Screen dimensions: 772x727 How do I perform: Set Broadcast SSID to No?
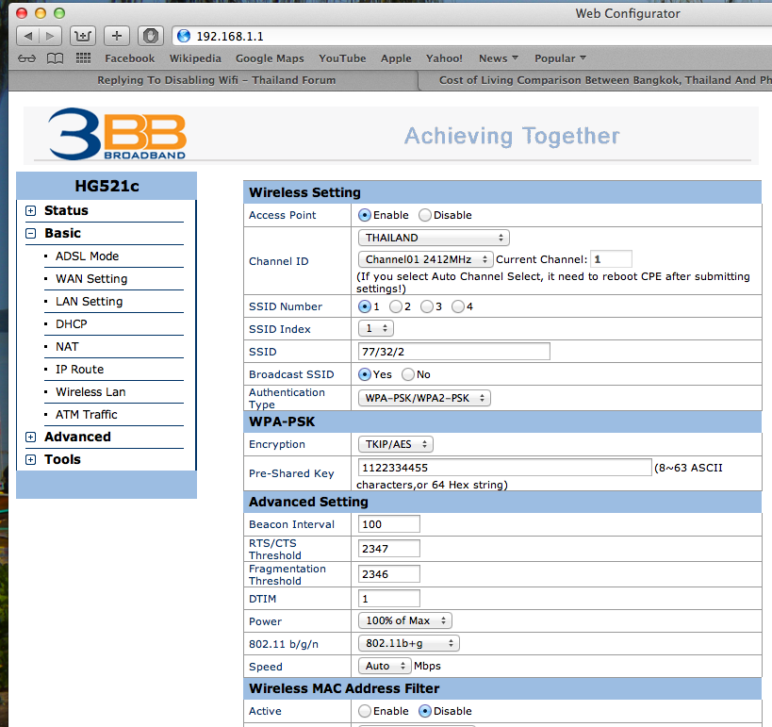(x=408, y=374)
